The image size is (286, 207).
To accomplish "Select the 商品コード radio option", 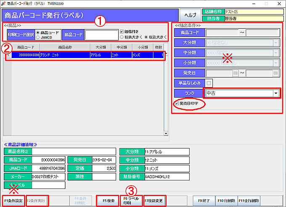I will point(38,32).
